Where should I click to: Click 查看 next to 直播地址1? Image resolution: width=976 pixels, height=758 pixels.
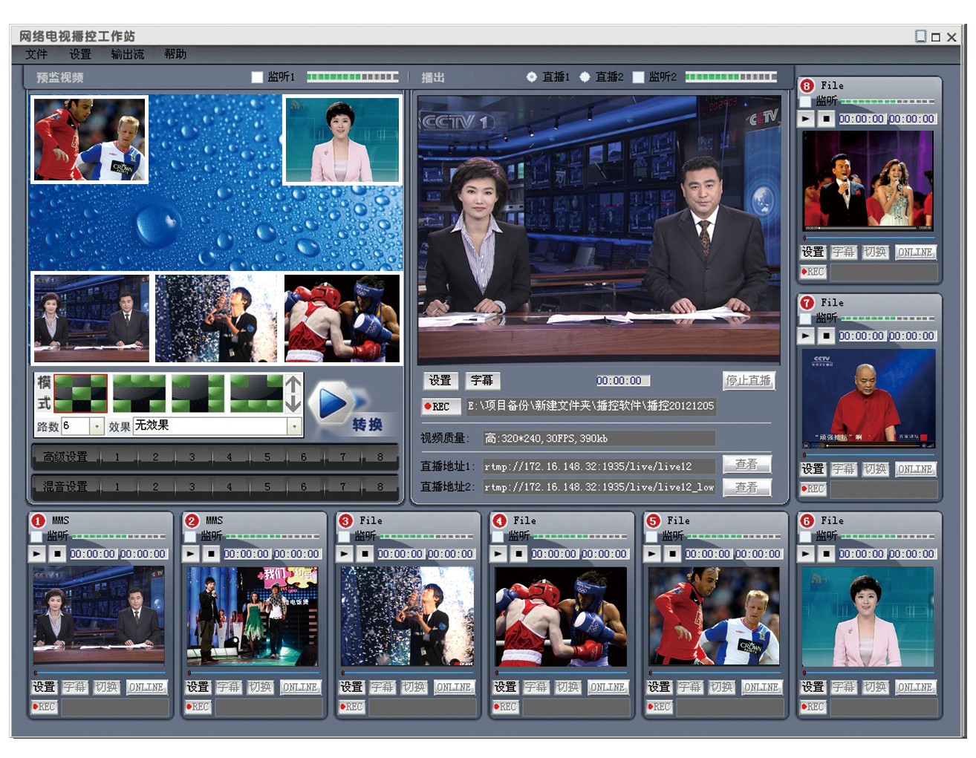(x=746, y=465)
